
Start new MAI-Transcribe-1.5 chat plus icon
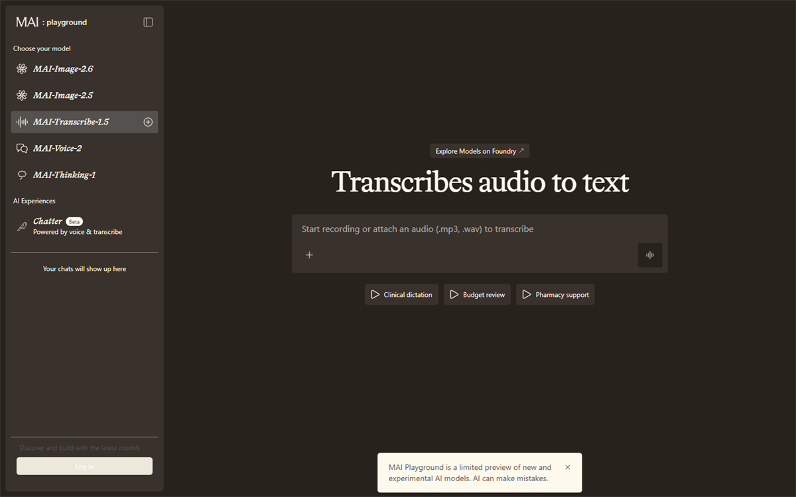click(x=148, y=122)
